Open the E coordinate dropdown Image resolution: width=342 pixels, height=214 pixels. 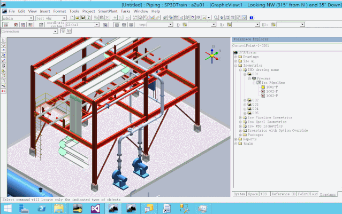point(214,25)
